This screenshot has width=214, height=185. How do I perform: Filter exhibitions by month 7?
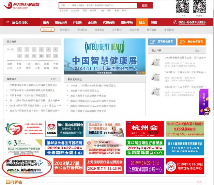click(x=20, y=56)
